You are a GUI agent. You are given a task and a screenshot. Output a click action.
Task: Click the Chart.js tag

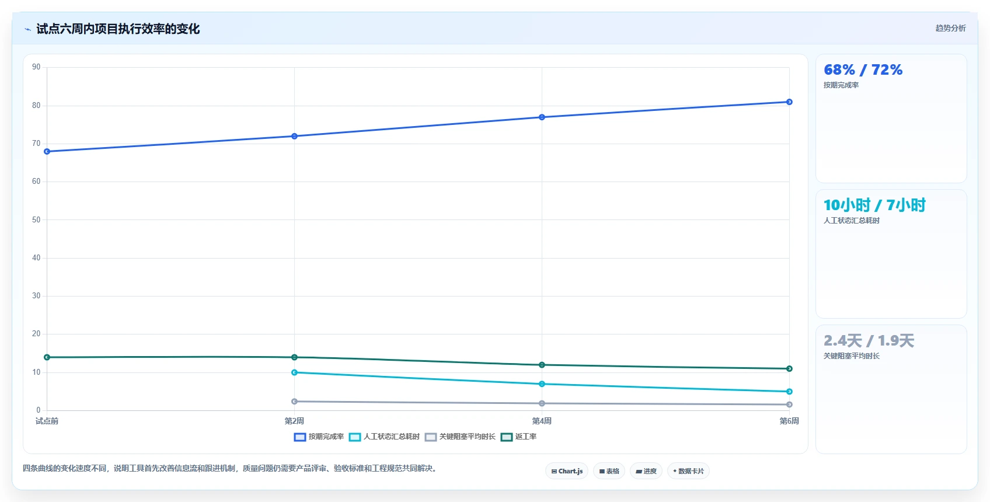pos(567,471)
